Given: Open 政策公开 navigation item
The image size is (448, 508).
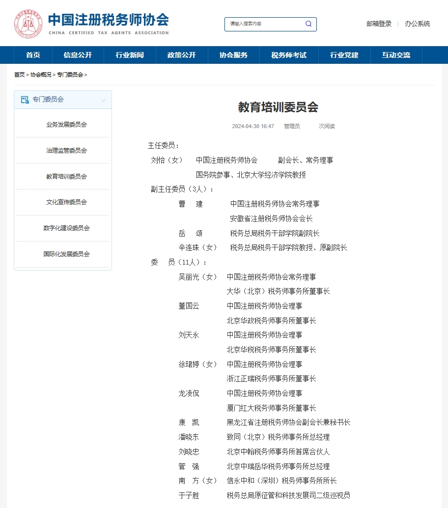Looking at the screenshot, I should click(x=181, y=55).
